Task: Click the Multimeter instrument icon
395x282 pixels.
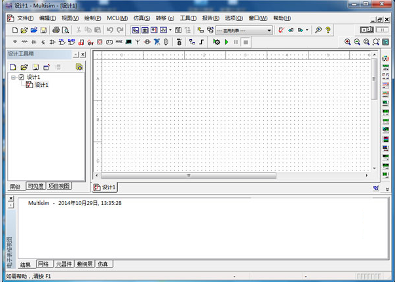Action: (385, 59)
